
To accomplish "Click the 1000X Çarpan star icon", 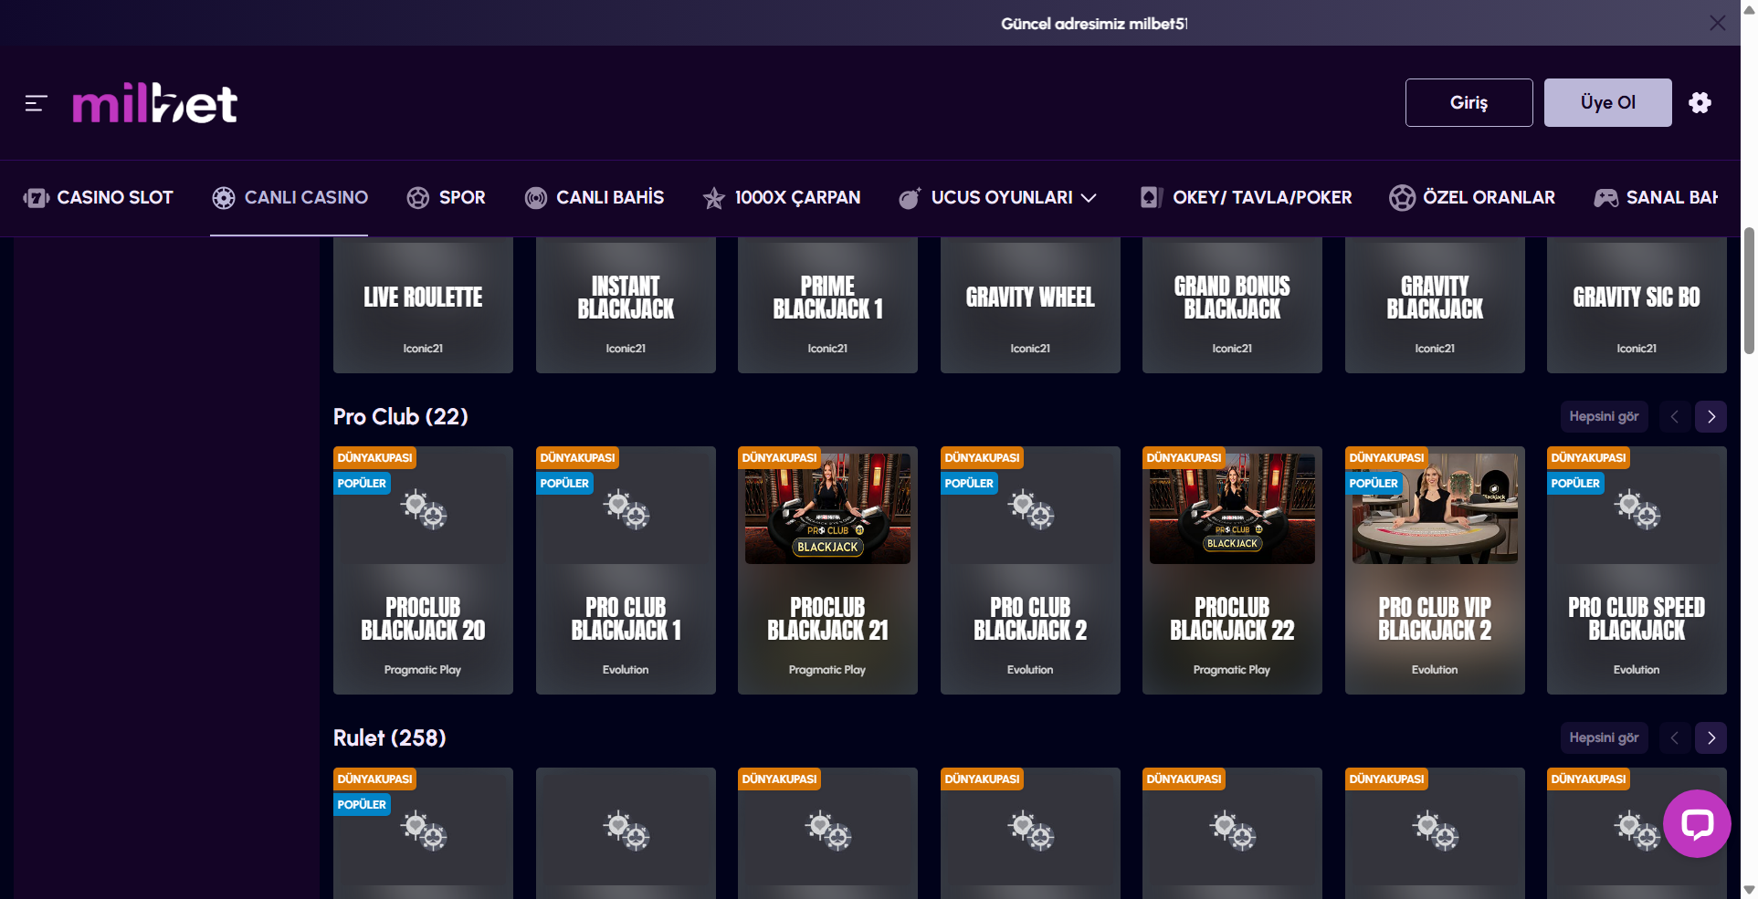I will tap(714, 198).
